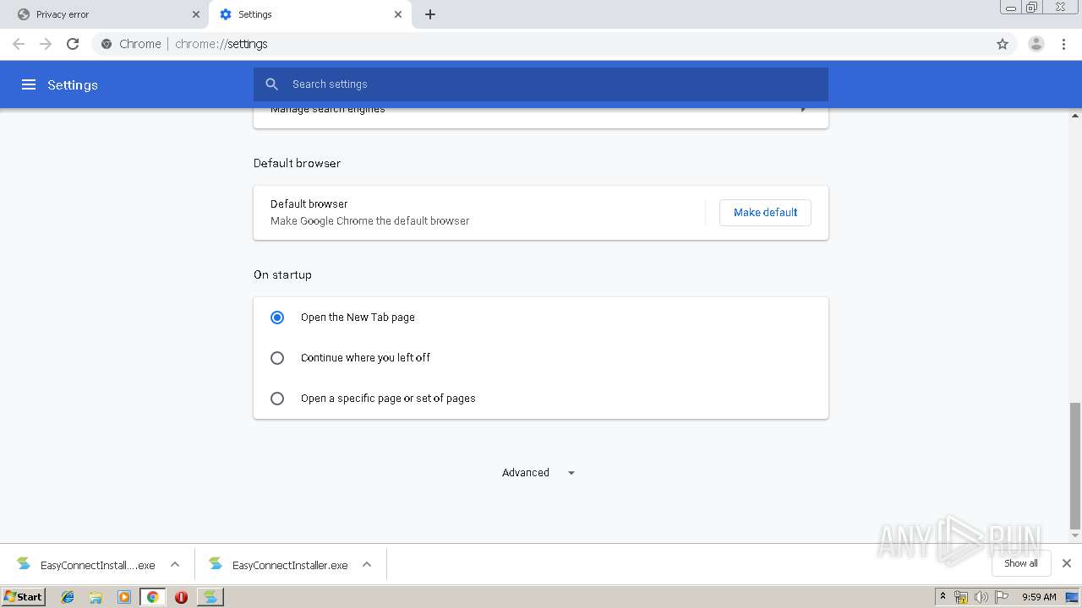Image resolution: width=1082 pixels, height=608 pixels.
Task: Click the volume speaker tray icon
Action: pyautogui.click(x=981, y=597)
